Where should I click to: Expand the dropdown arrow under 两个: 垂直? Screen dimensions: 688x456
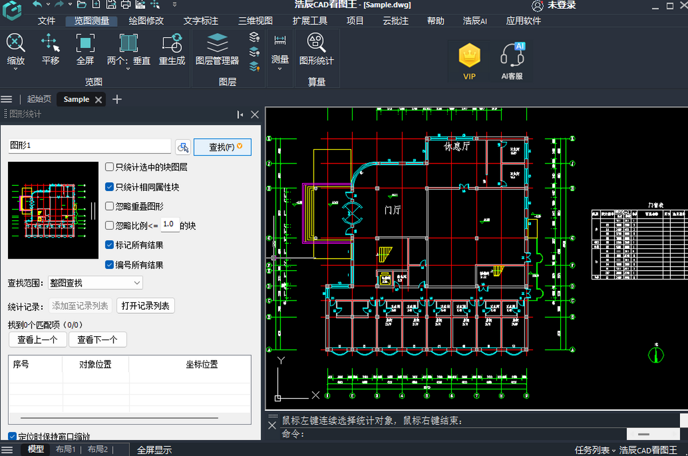click(128, 69)
